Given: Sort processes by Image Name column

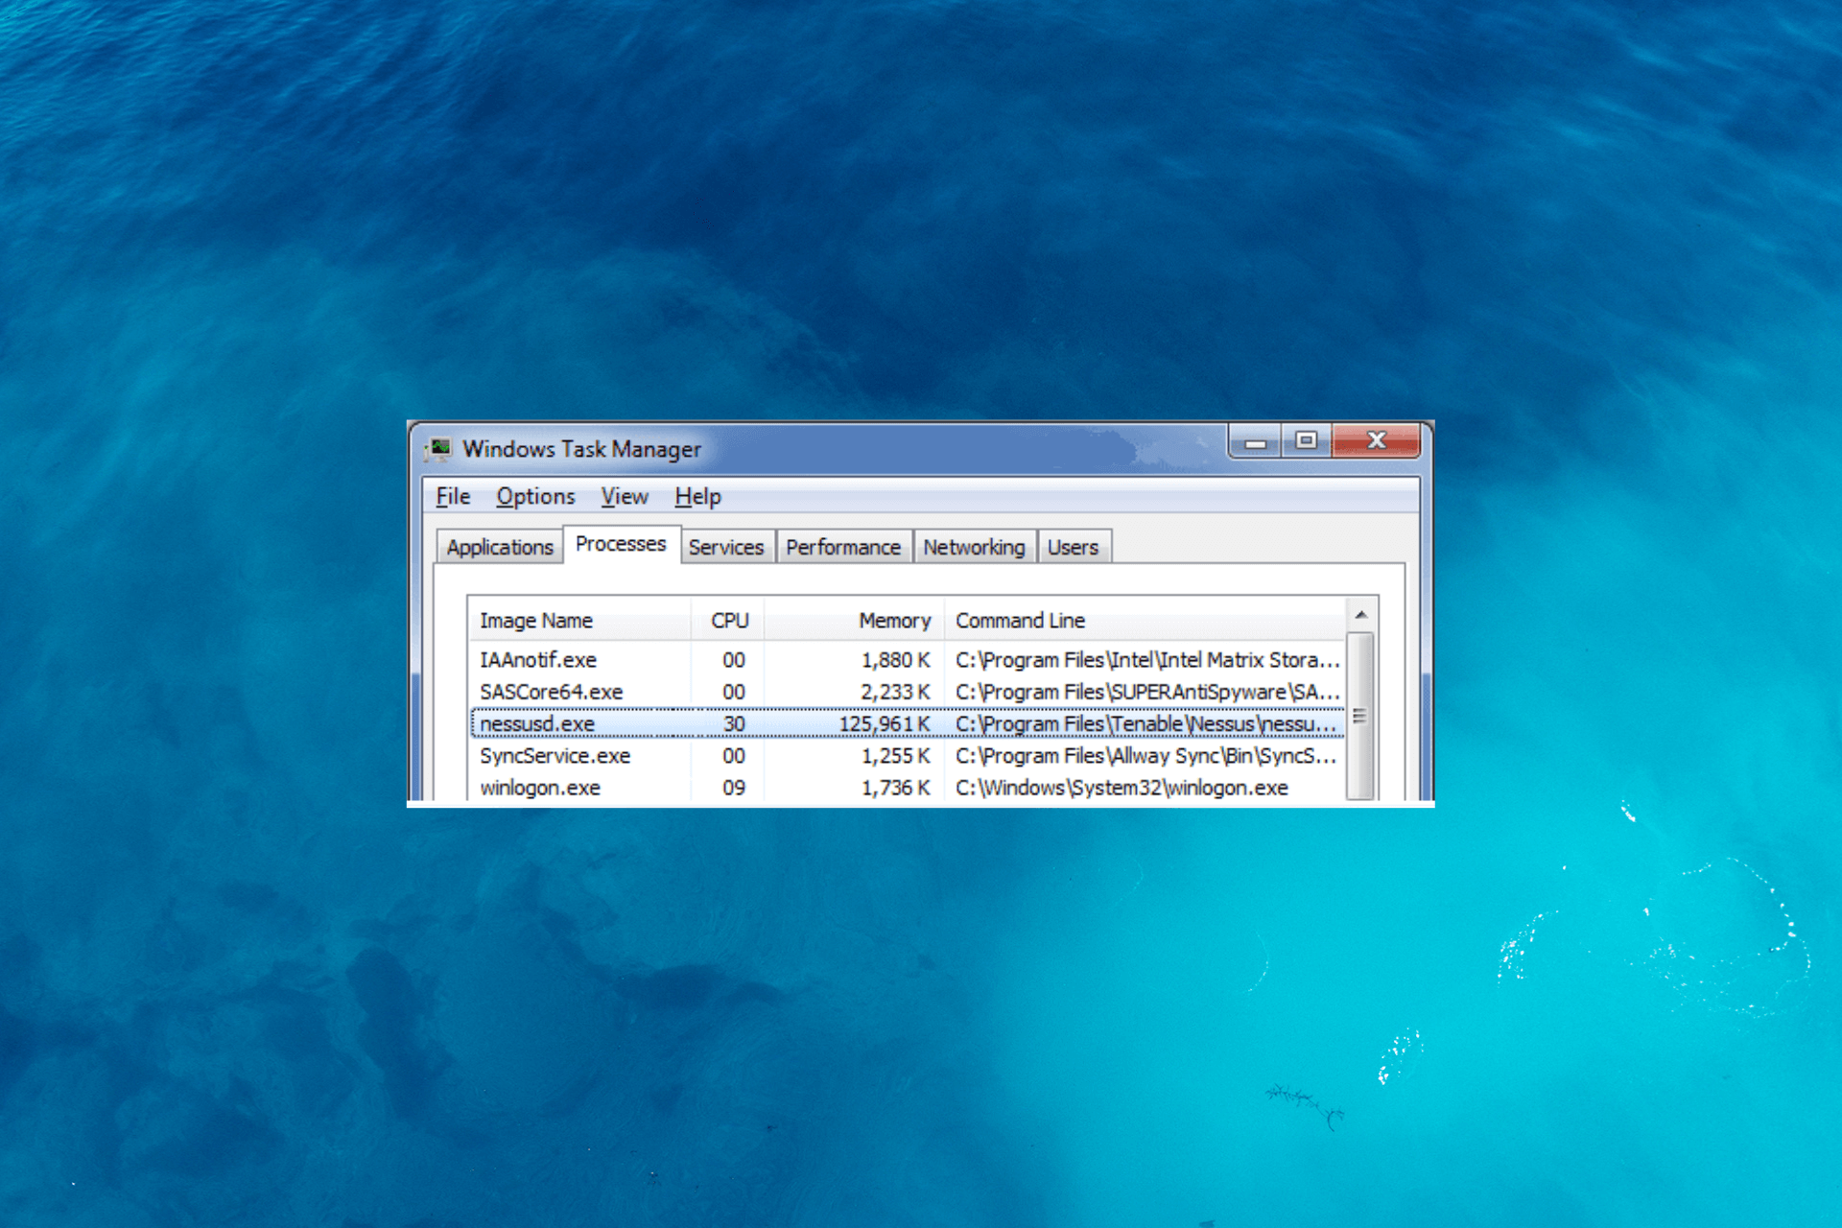Looking at the screenshot, I should tap(580, 621).
